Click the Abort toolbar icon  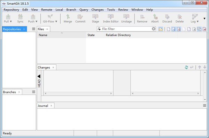tap(155, 17)
